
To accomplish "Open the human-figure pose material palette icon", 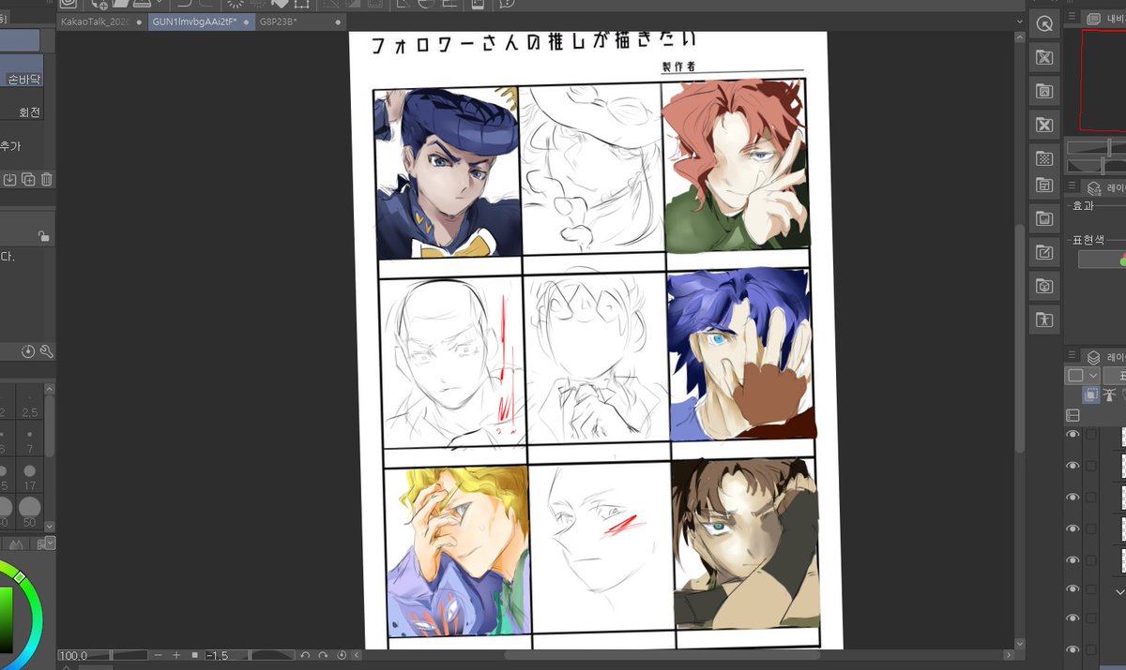I will point(1044,319).
